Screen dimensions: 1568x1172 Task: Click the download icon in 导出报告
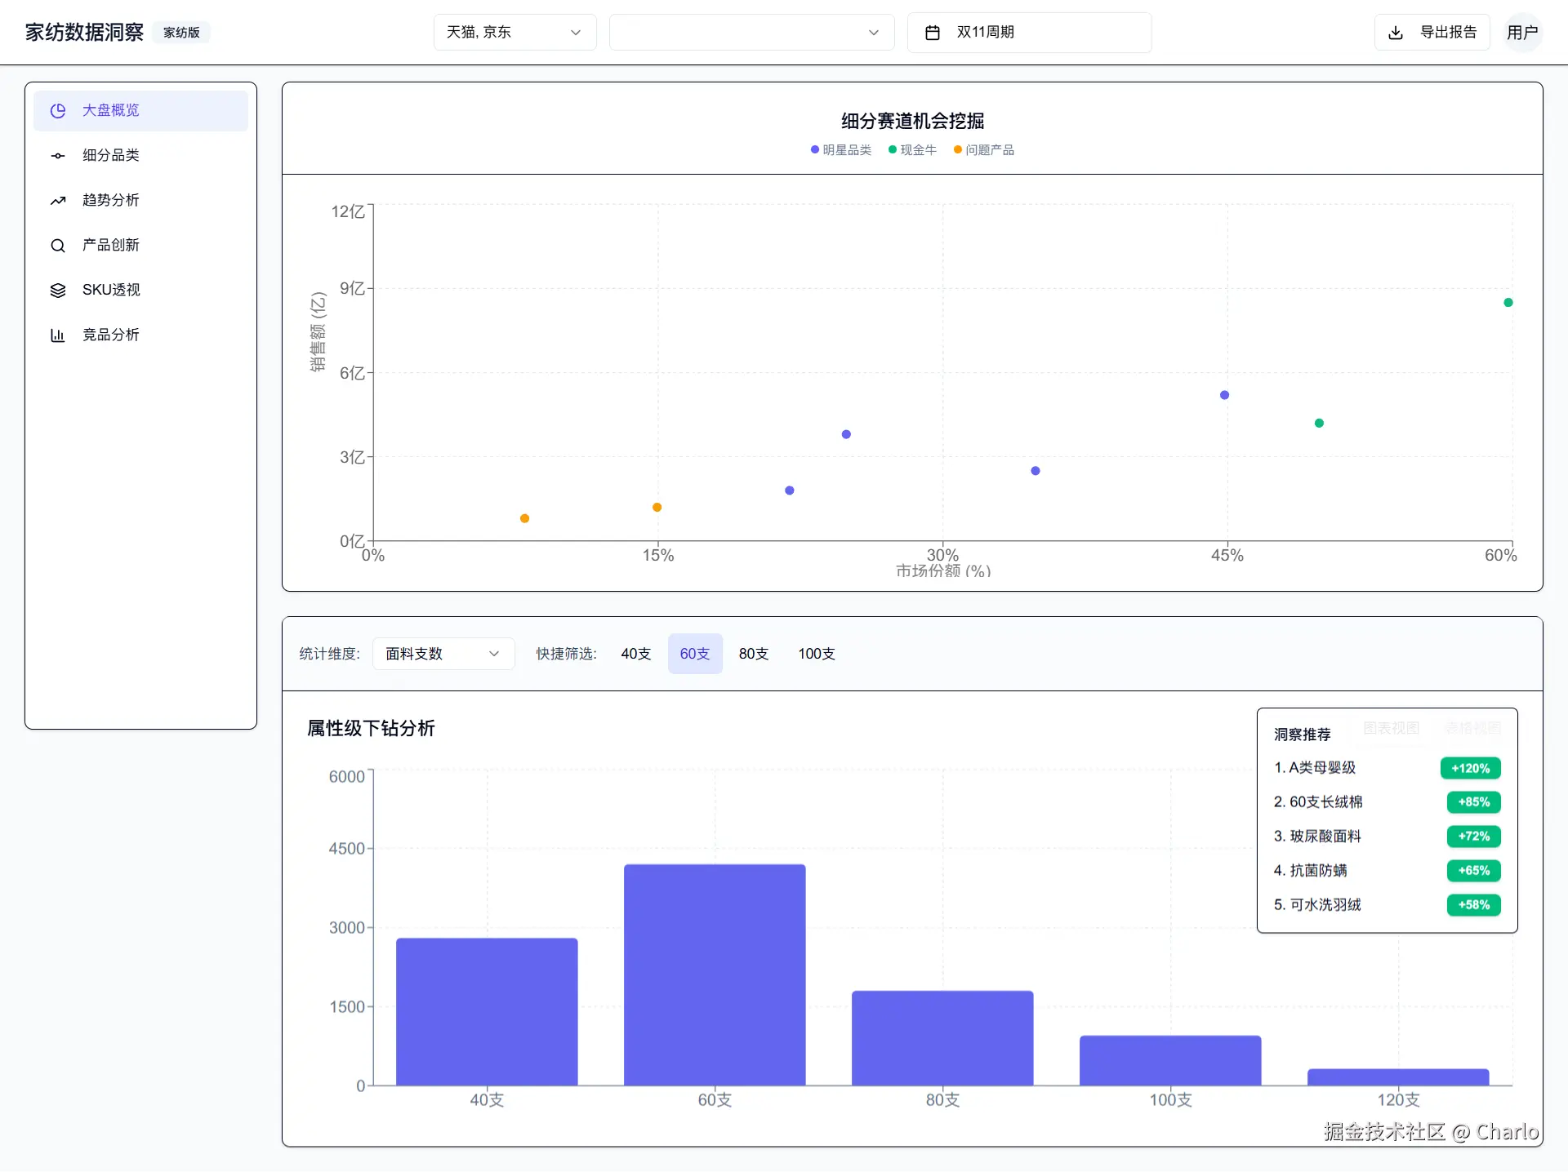pyautogui.click(x=1396, y=33)
